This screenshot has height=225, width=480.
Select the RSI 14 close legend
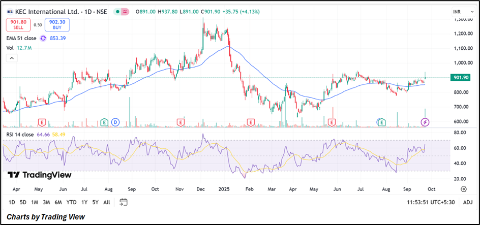[21, 134]
